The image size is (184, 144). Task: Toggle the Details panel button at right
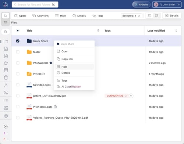172,15
